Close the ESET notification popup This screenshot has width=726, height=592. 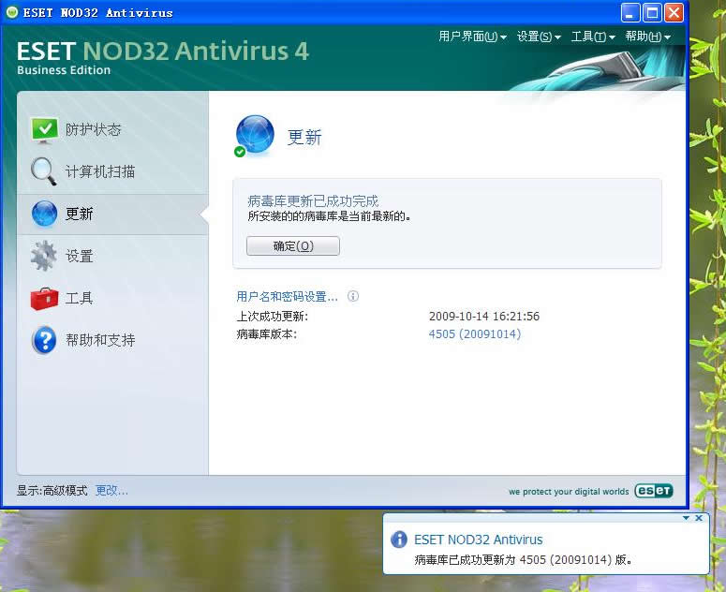[699, 518]
